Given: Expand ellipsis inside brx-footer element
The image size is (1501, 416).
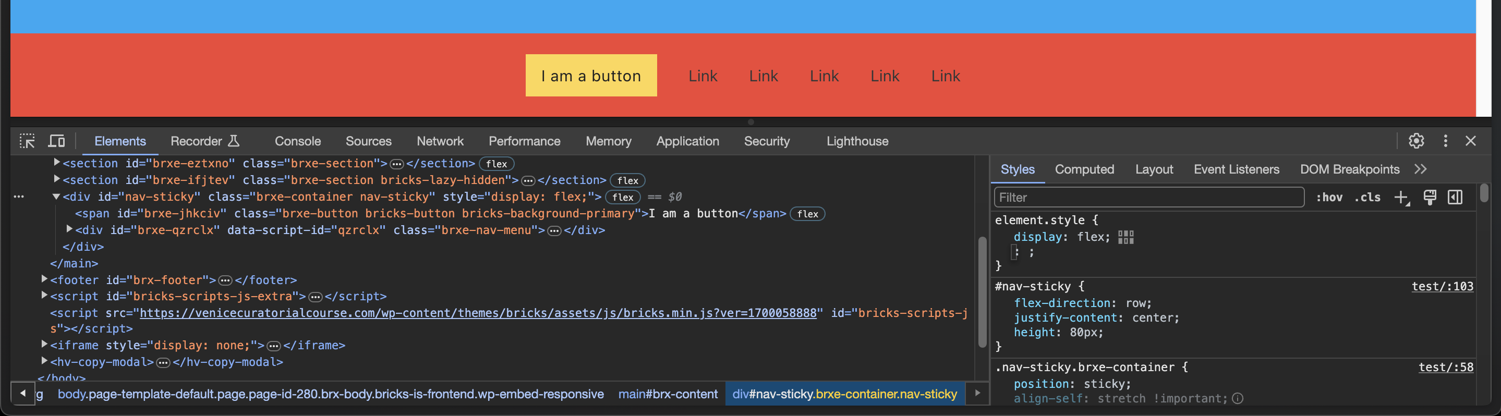Looking at the screenshot, I should click(225, 281).
